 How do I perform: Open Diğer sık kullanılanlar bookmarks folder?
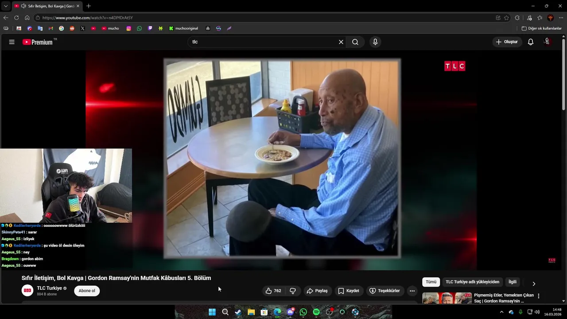coord(541,28)
